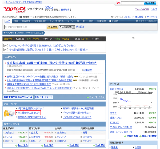Click the red Y! icon beside web search box
160x149 pixels.
pyautogui.click(x=118, y=3)
